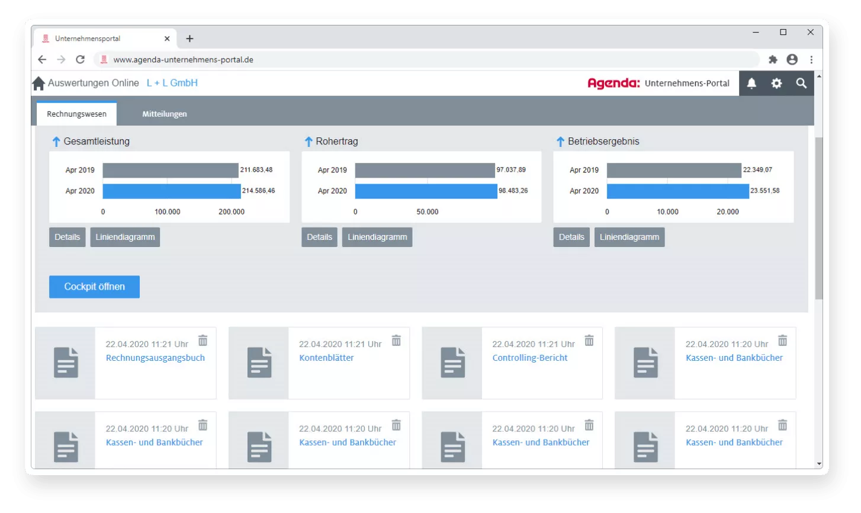Click the search magnifier icon in portal header
861x513 pixels.
801,84
